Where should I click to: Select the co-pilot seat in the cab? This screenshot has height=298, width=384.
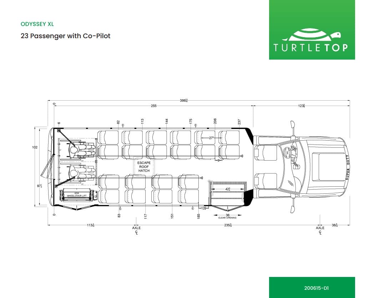[x=266, y=181]
